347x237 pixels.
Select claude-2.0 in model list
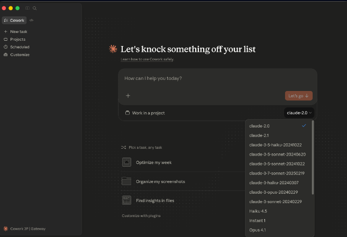[x=278, y=126]
